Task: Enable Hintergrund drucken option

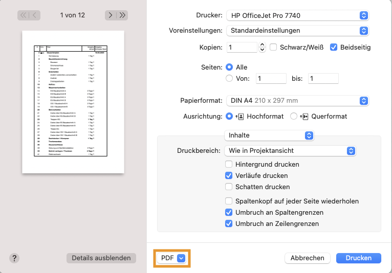Action: click(x=229, y=165)
